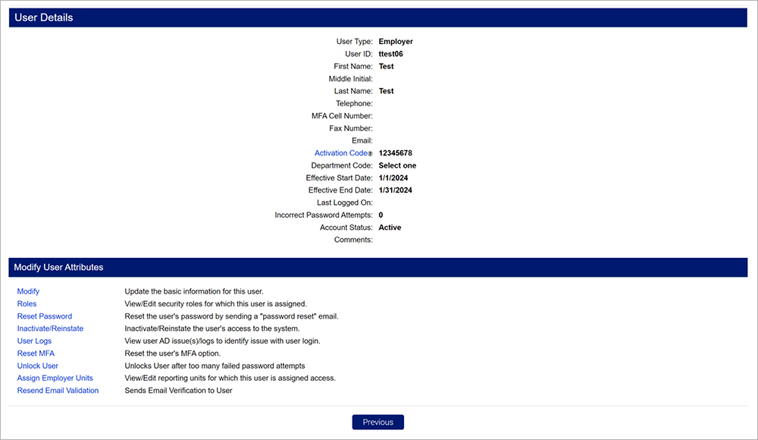Select the Inactivate/Reinstate link
Viewport: 758px width, 440px height.
coord(50,328)
